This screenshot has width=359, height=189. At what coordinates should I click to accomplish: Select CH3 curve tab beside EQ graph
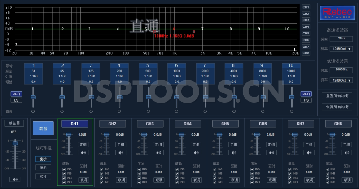(306, 20)
